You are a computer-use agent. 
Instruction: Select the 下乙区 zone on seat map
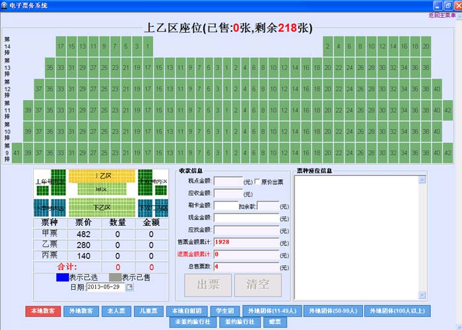pyautogui.click(x=102, y=207)
